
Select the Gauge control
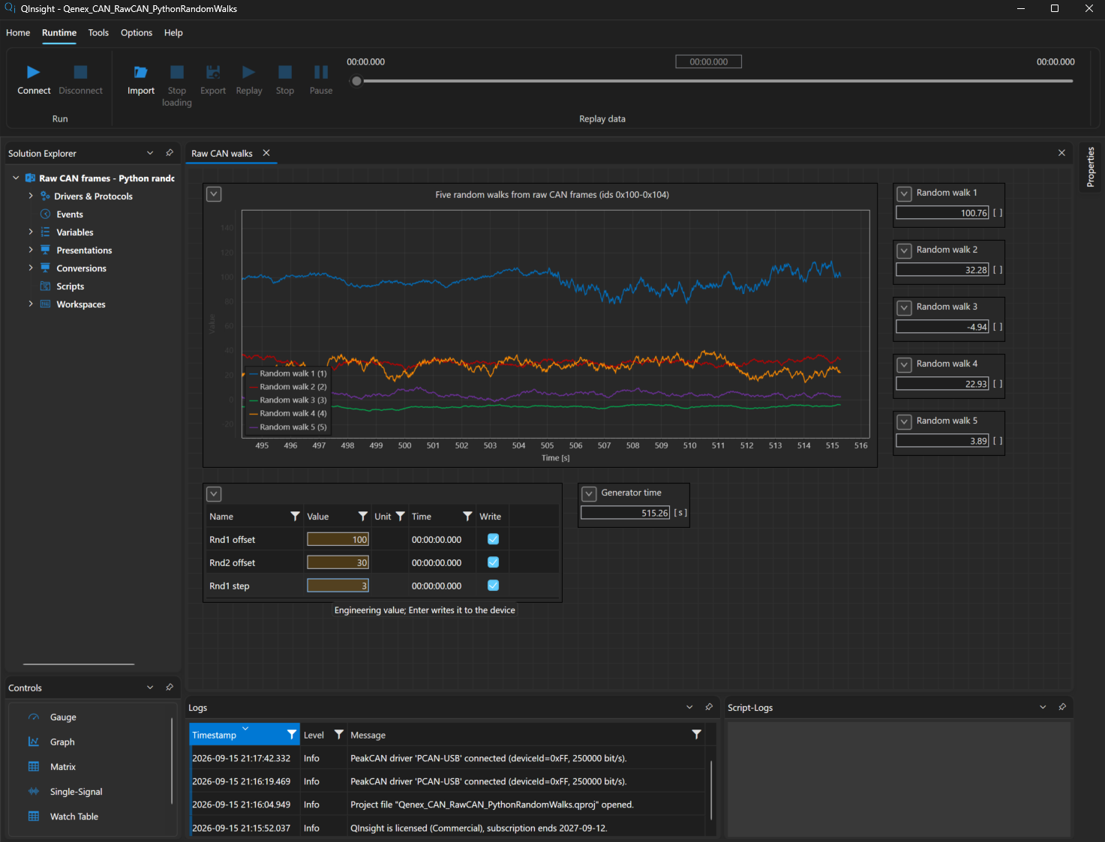click(63, 718)
